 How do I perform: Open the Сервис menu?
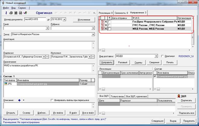22,8
